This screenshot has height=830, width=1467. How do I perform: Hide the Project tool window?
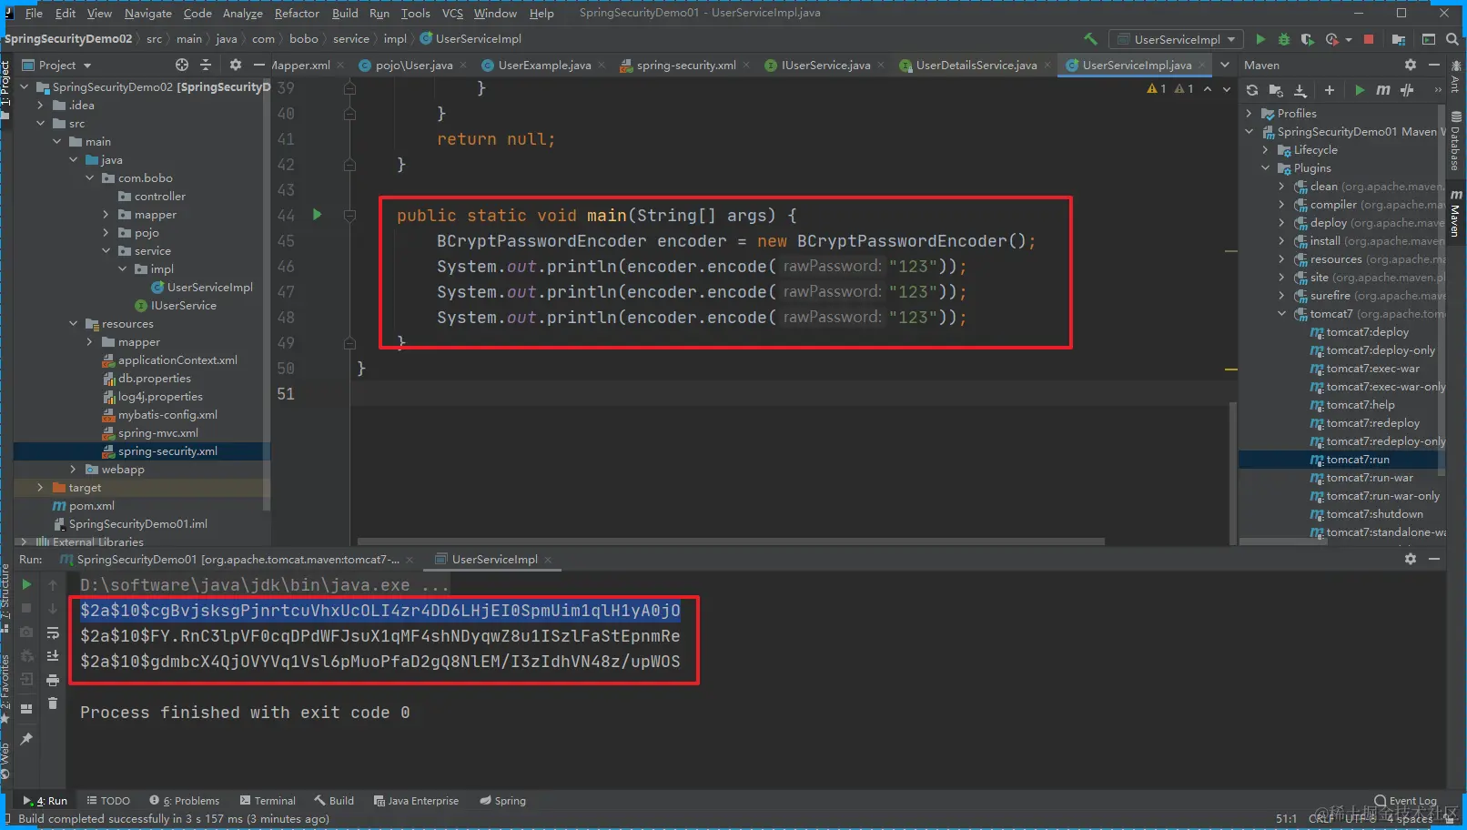(x=258, y=65)
